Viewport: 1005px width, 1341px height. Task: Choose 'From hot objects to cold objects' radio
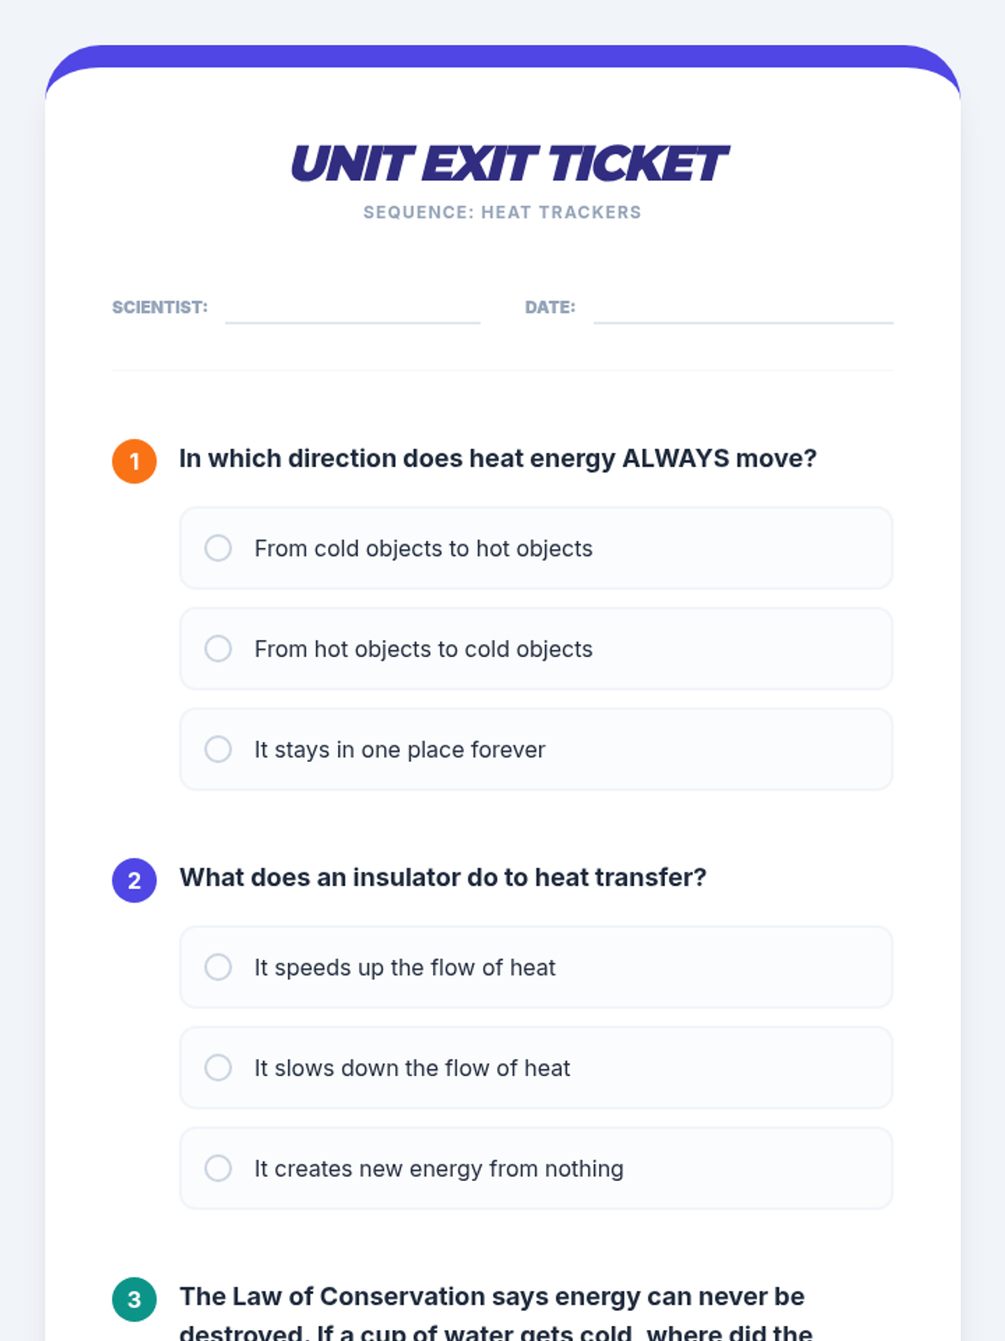tap(218, 649)
